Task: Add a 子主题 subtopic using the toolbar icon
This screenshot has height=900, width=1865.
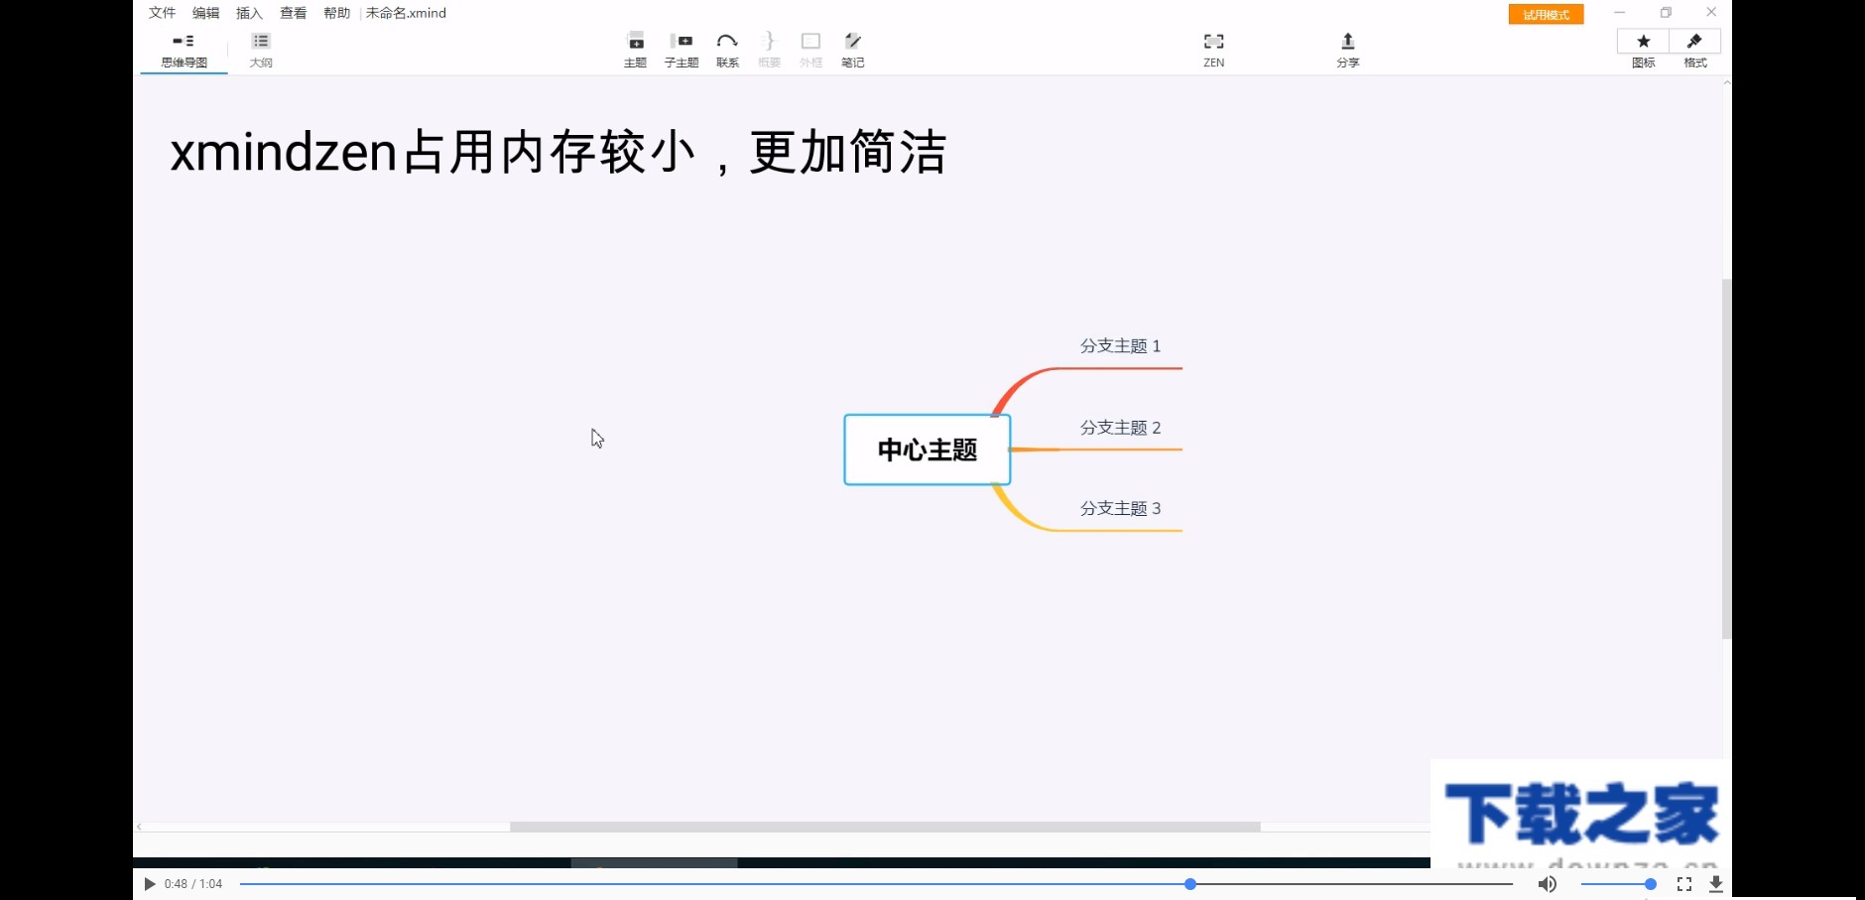Action: pyautogui.click(x=683, y=48)
